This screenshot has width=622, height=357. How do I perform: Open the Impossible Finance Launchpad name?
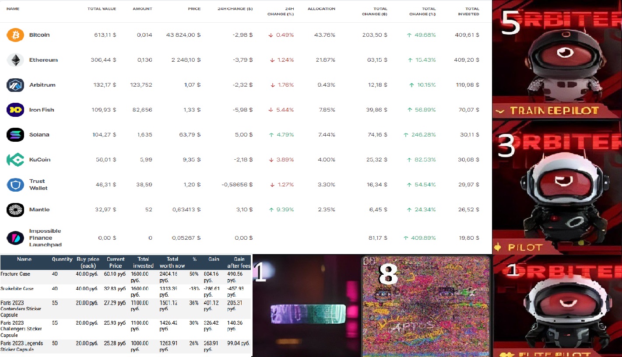click(x=45, y=238)
